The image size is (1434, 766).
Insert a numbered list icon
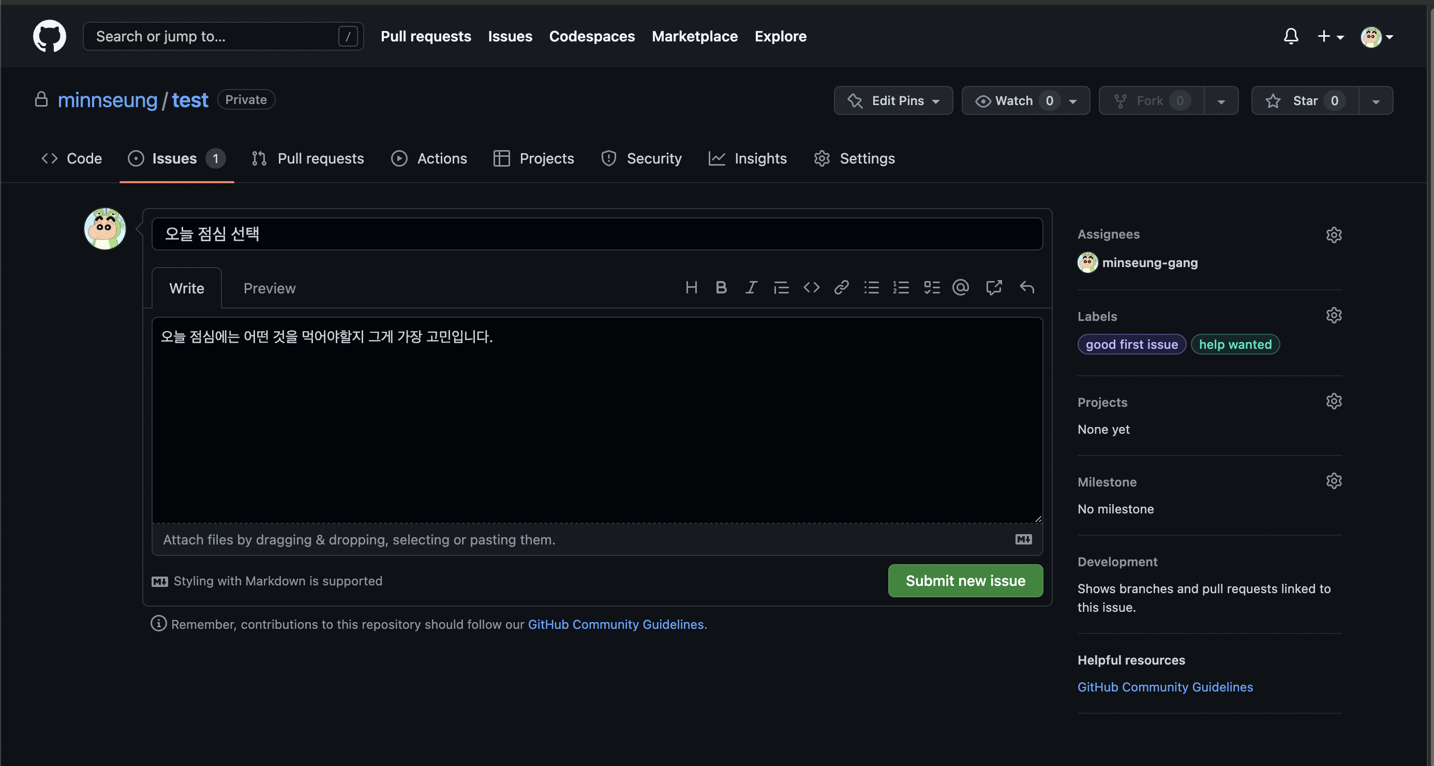(x=901, y=287)
